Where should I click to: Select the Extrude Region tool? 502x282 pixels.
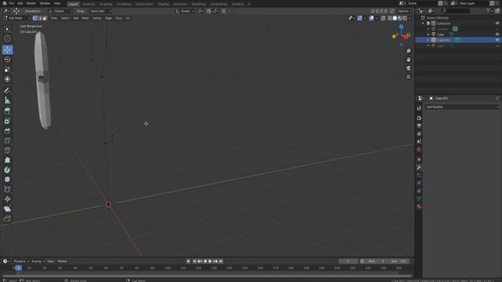7,111
